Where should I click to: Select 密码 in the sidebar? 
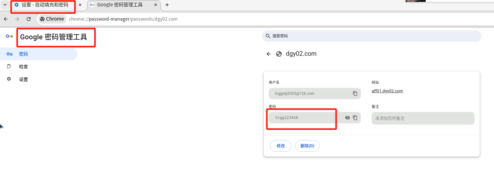(x=39, y=54)
